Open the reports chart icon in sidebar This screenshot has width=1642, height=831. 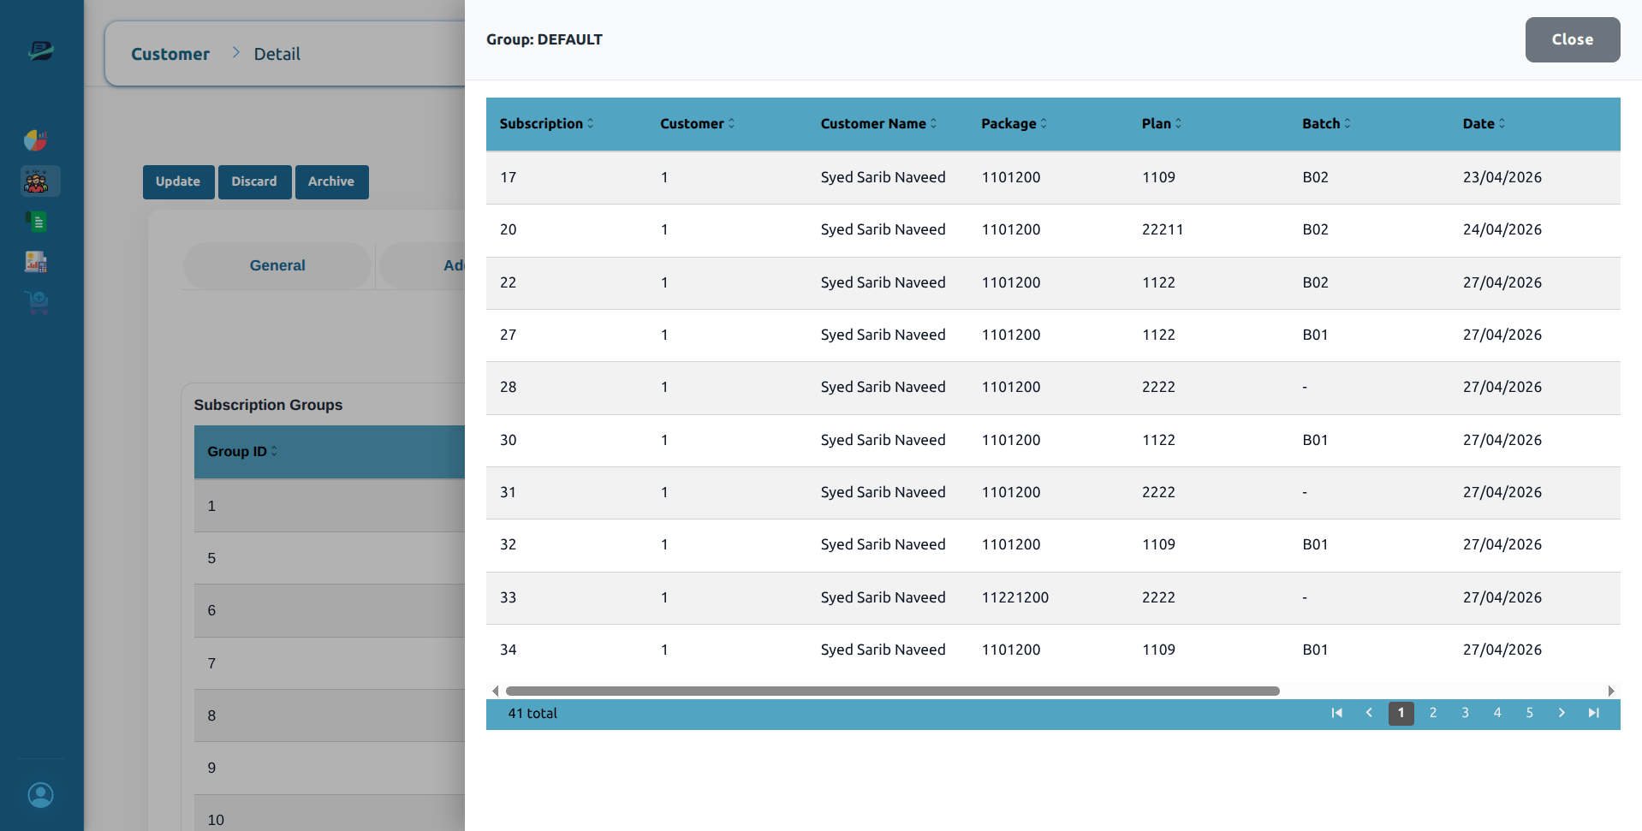coord(36,262)
